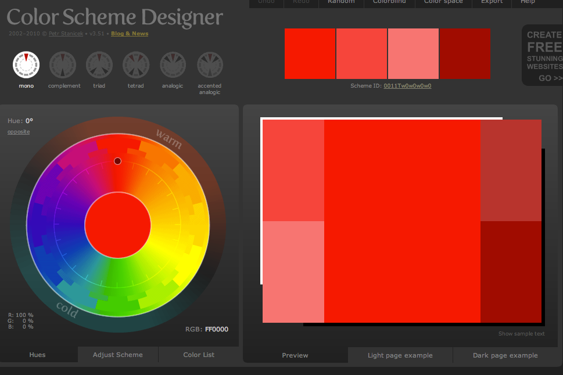
Task: Open the Colorblind menu
Action: (x=389, y=2)
